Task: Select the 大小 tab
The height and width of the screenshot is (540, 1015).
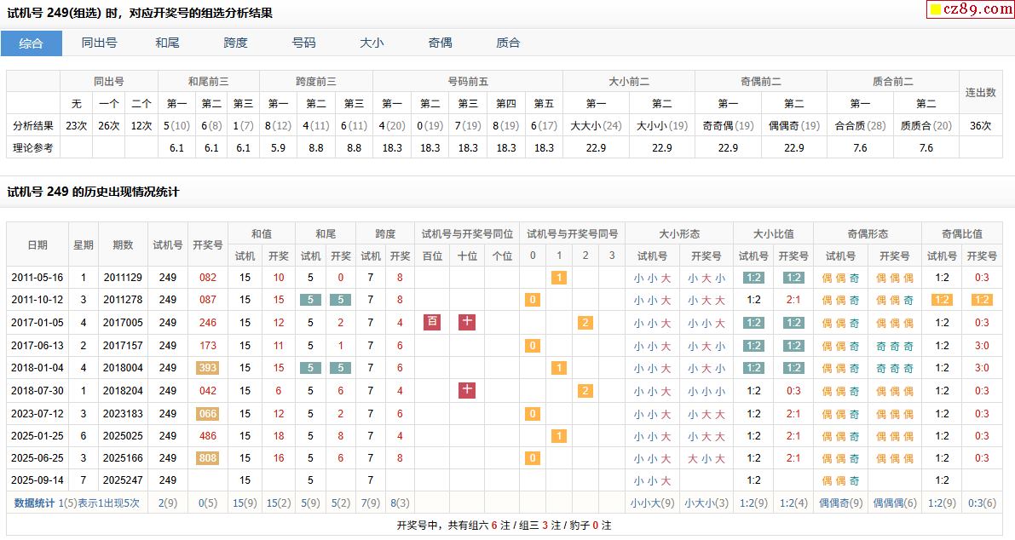Action: [372, 43]
